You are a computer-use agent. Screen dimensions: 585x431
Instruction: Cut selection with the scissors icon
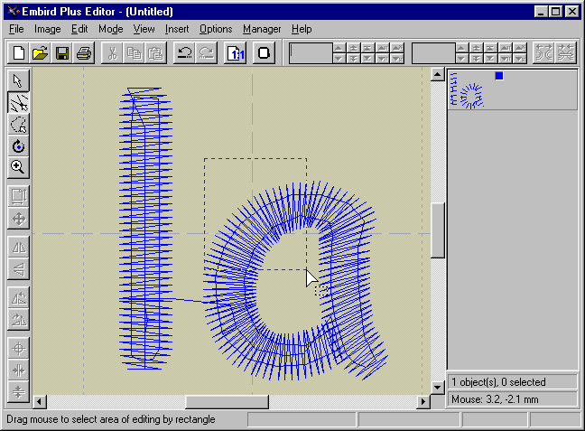coord(112,53)
